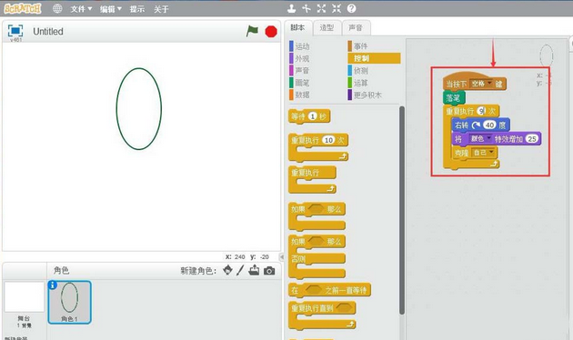Open the language globe menu
This screenshot has height=340, width=573.
pos(57,8)
